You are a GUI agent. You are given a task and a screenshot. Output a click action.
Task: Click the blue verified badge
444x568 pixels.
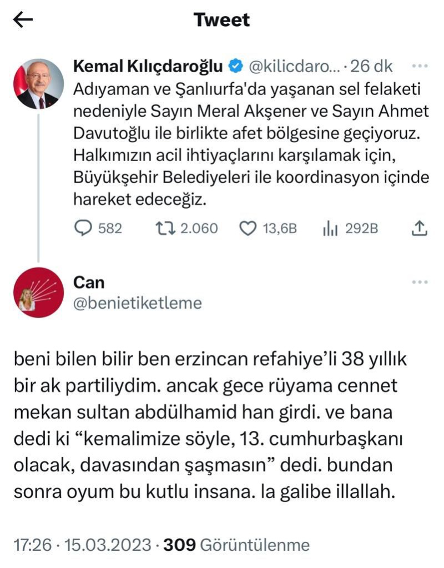point(235,67)
